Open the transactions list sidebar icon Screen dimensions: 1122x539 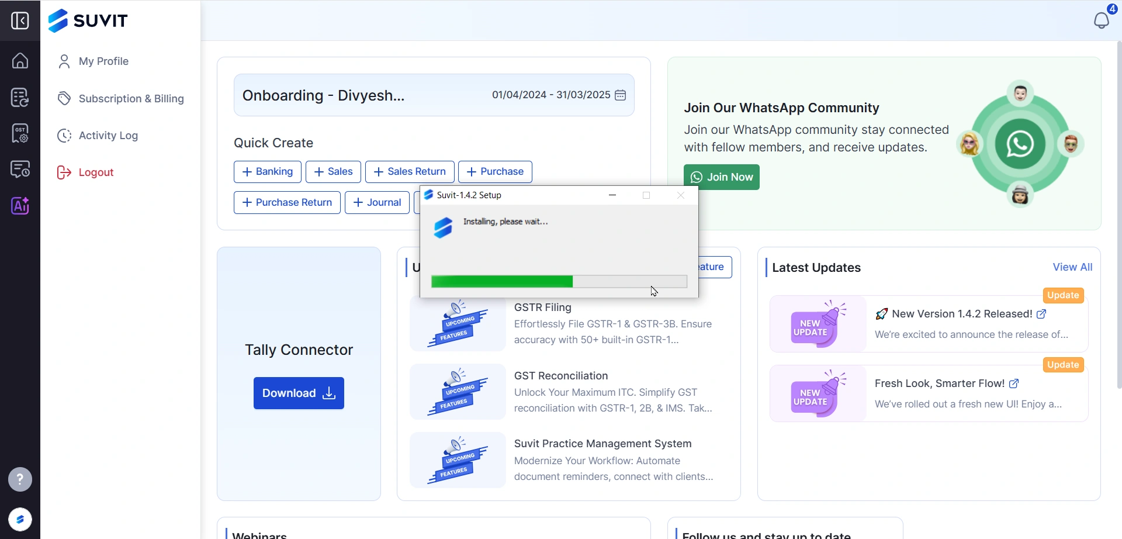[x=20, y=97]
